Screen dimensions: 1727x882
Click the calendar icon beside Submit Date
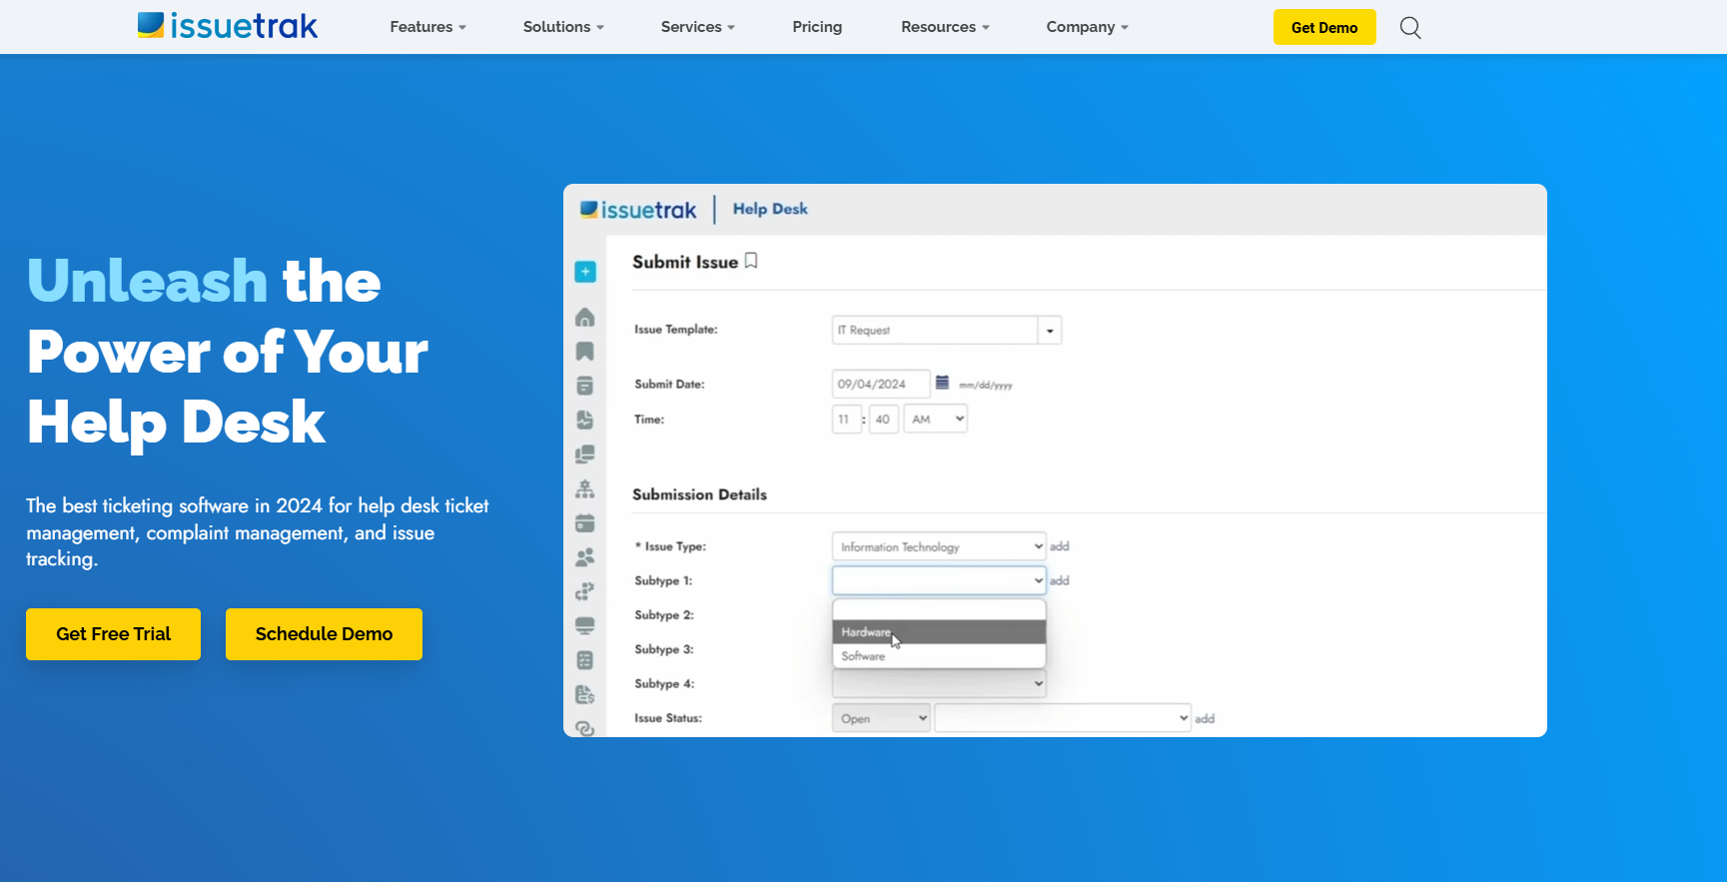(x=942, y=383)
